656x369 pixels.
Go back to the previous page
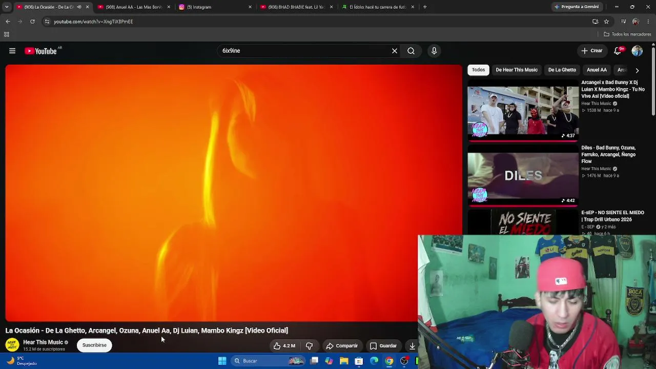tap(8, 22)
